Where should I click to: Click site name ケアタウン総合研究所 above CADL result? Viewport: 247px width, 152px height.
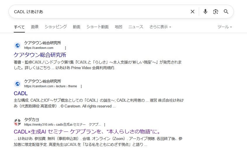pyautogui.click(x=43, y=81)
